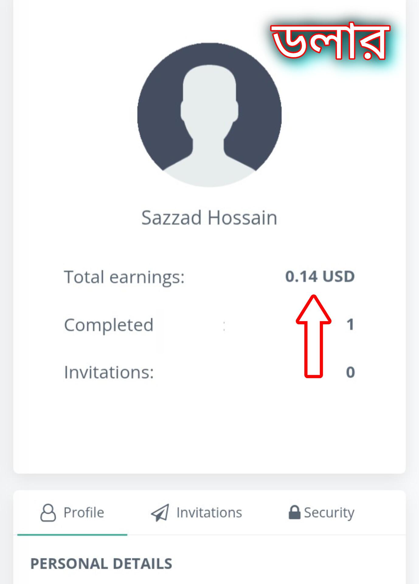Screen dimensions: 419x584
Task: Click the completed count number 1
Action: click(350, 325)
